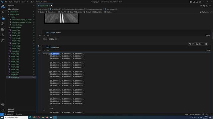
Task: Open Microsoft Edge from the taskbar
Action: [x=30, y=117]
